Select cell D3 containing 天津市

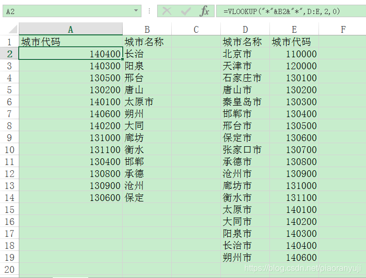click(x=245, y=66)
